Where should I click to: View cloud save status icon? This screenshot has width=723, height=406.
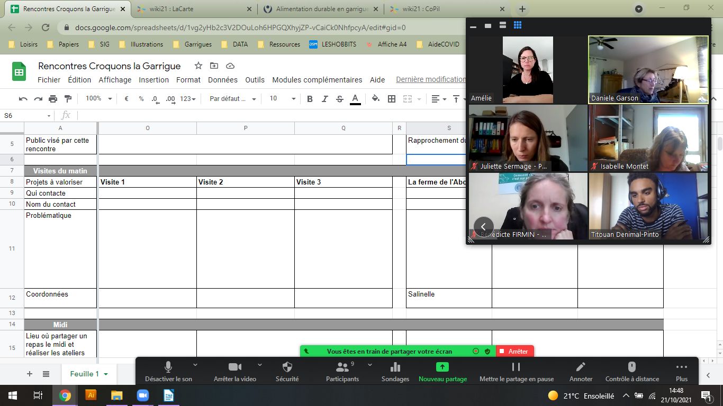pyautogui.click(x=230, y=66)
